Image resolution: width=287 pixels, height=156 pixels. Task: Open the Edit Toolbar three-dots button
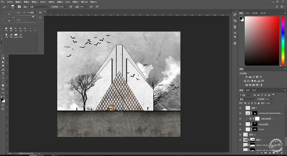point(3,93)
